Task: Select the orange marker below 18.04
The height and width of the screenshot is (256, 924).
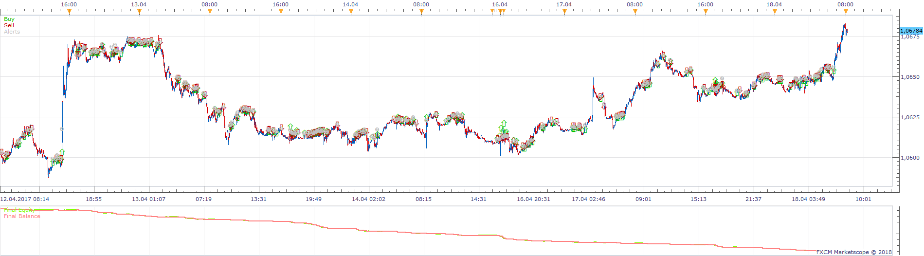Action: pyautogui.click(x=775, y=12)
